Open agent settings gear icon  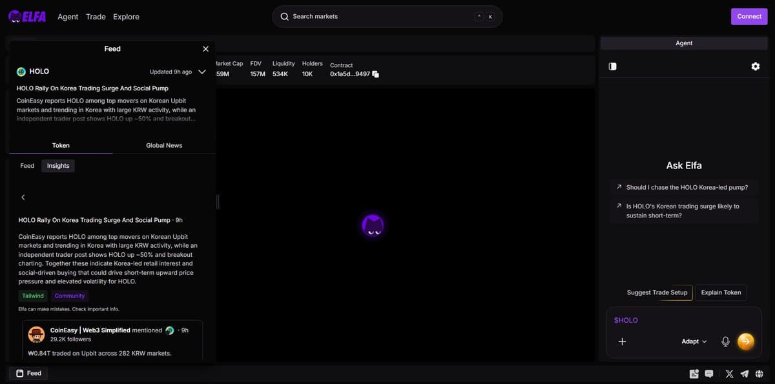point(756,66)
